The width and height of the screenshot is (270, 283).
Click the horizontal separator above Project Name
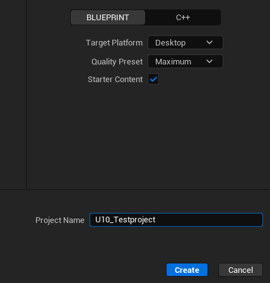pos(135,190)
